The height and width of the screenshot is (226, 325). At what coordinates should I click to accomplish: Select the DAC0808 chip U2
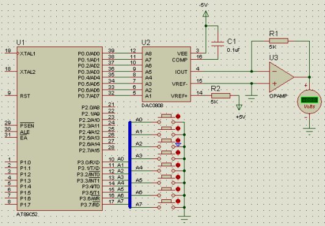166,74
